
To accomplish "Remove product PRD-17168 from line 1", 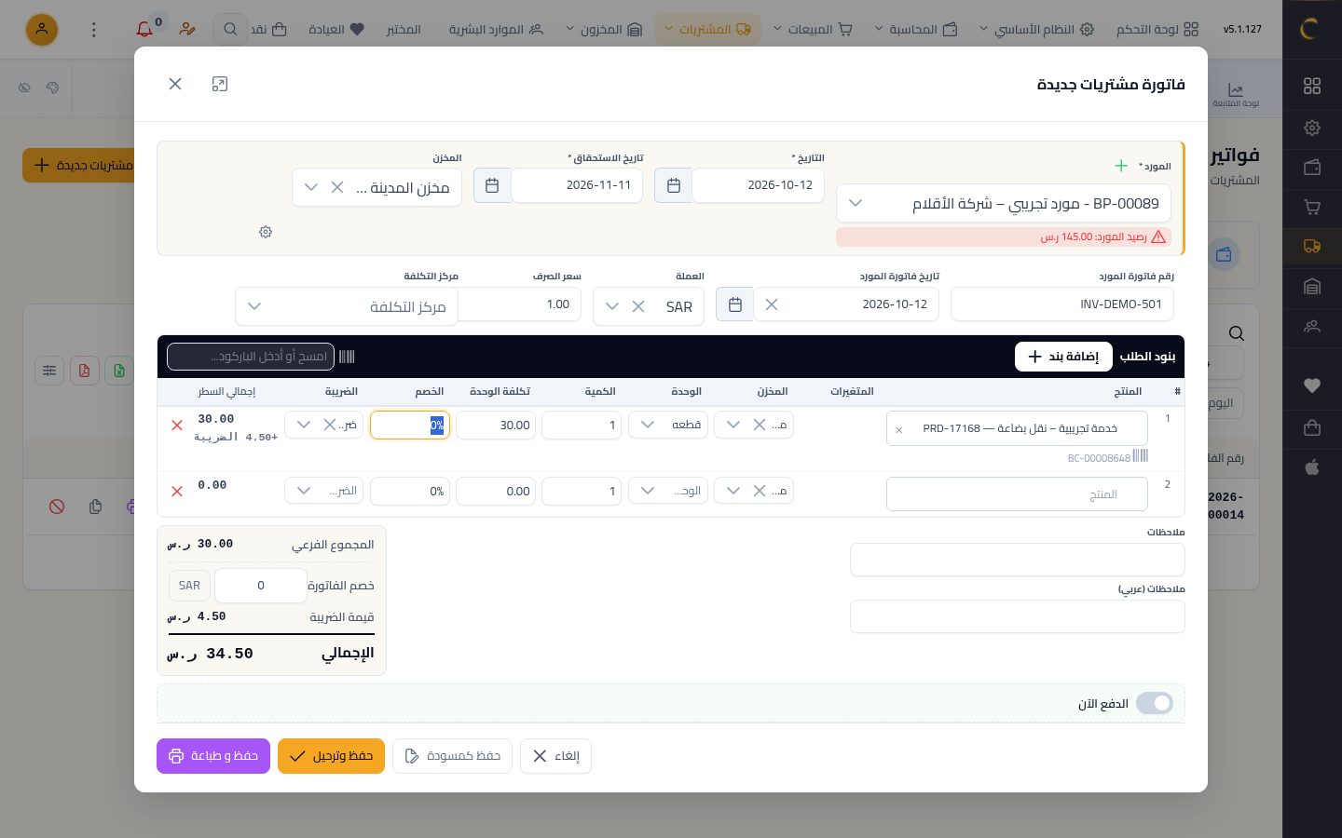I will (899, 429).
